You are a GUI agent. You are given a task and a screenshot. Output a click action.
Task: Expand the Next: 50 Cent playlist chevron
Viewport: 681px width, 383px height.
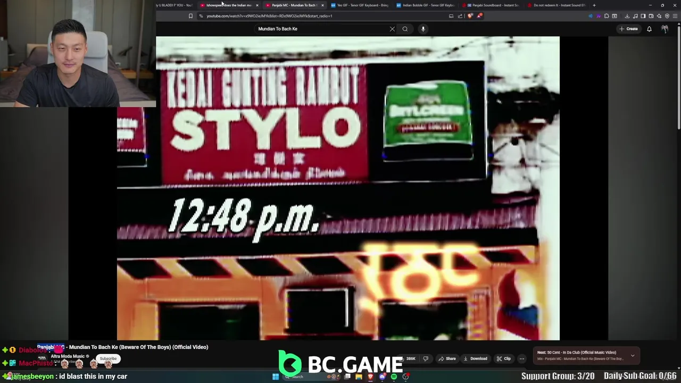pos(633,355)
